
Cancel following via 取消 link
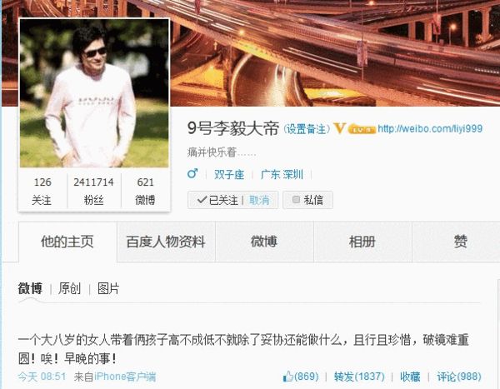click(x=259, y=200)
